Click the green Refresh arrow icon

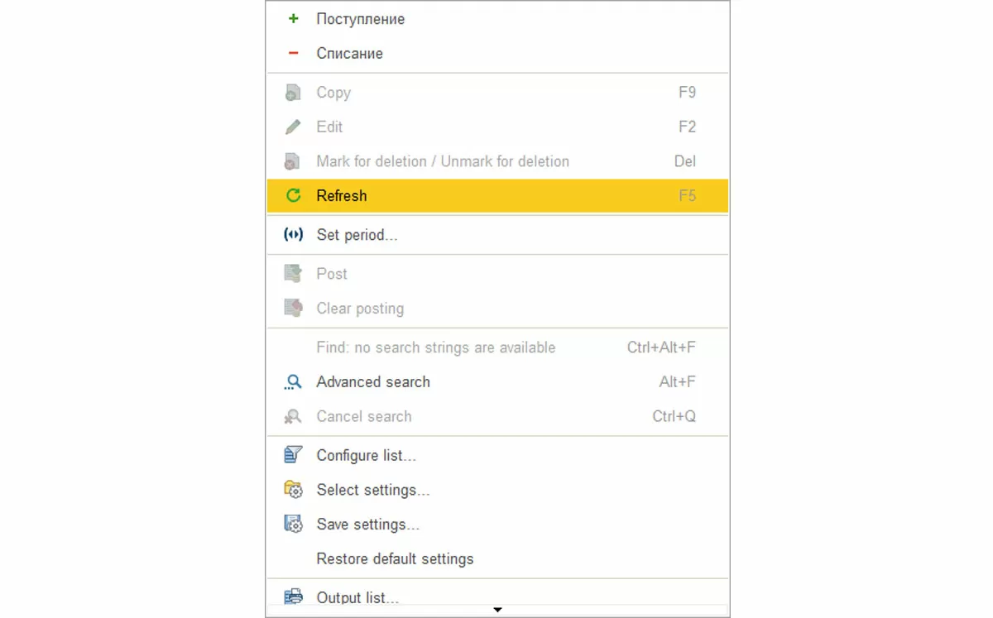point(293,196)
